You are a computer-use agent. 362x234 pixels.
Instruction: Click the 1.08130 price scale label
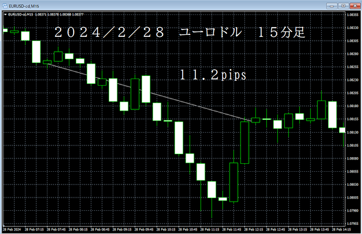[x=353, y=132]
